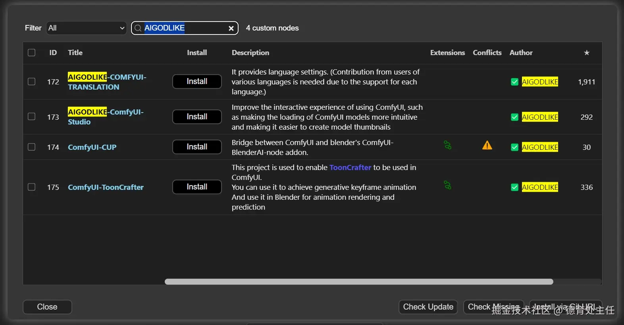Sort by the Author column header

pos(521,53)
